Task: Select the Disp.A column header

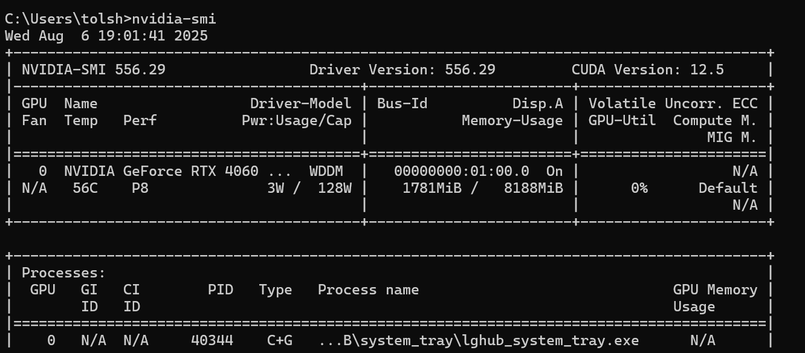Action: tap(538, 103)
